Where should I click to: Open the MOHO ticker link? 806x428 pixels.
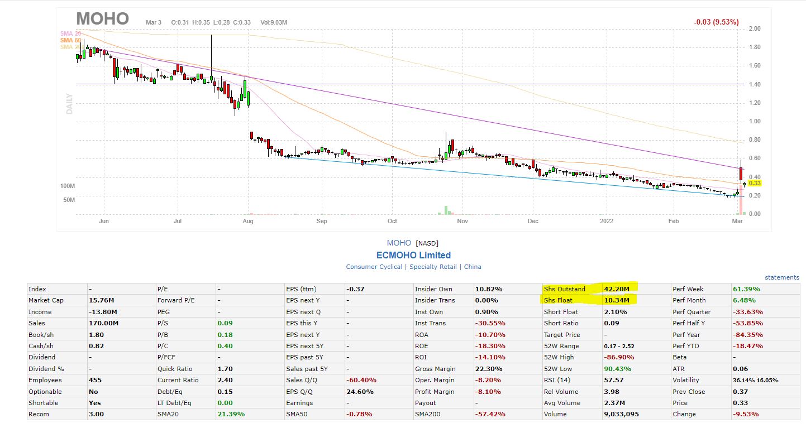(399, 243)
